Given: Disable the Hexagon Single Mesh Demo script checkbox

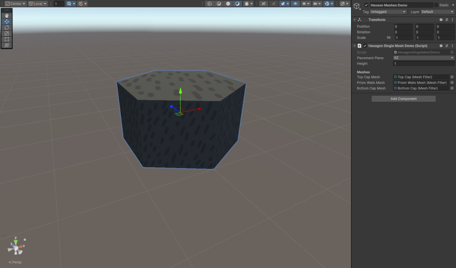Looking at the screenshot, I should [x=364, y=45].
